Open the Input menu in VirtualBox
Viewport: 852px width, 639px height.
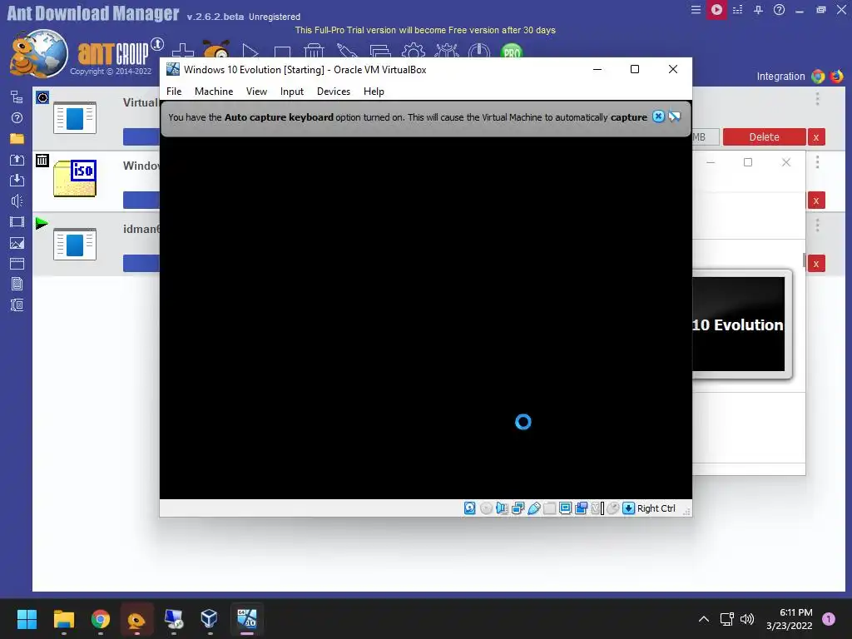click(292, 92)
